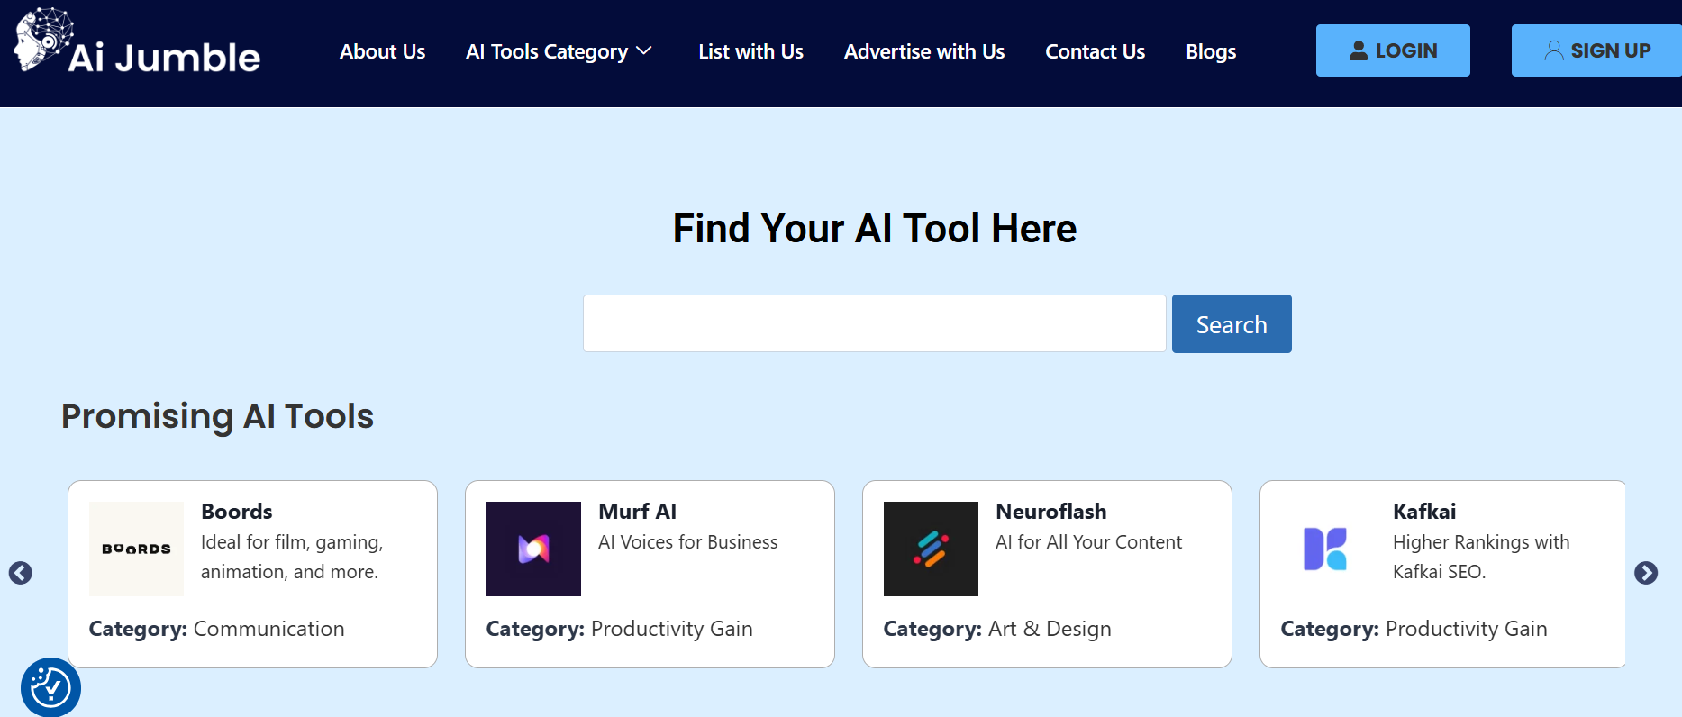Click 'Category: Communication' on Boords card

pos(216,629)
